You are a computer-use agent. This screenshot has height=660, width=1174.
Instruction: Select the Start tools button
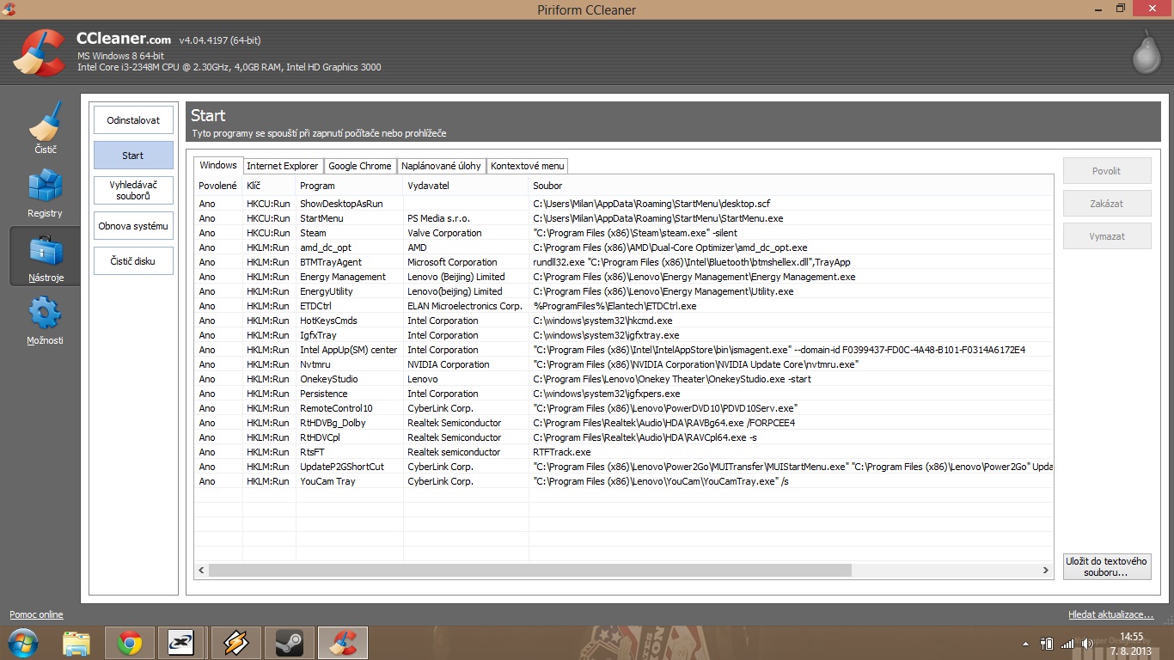[133, 156]
